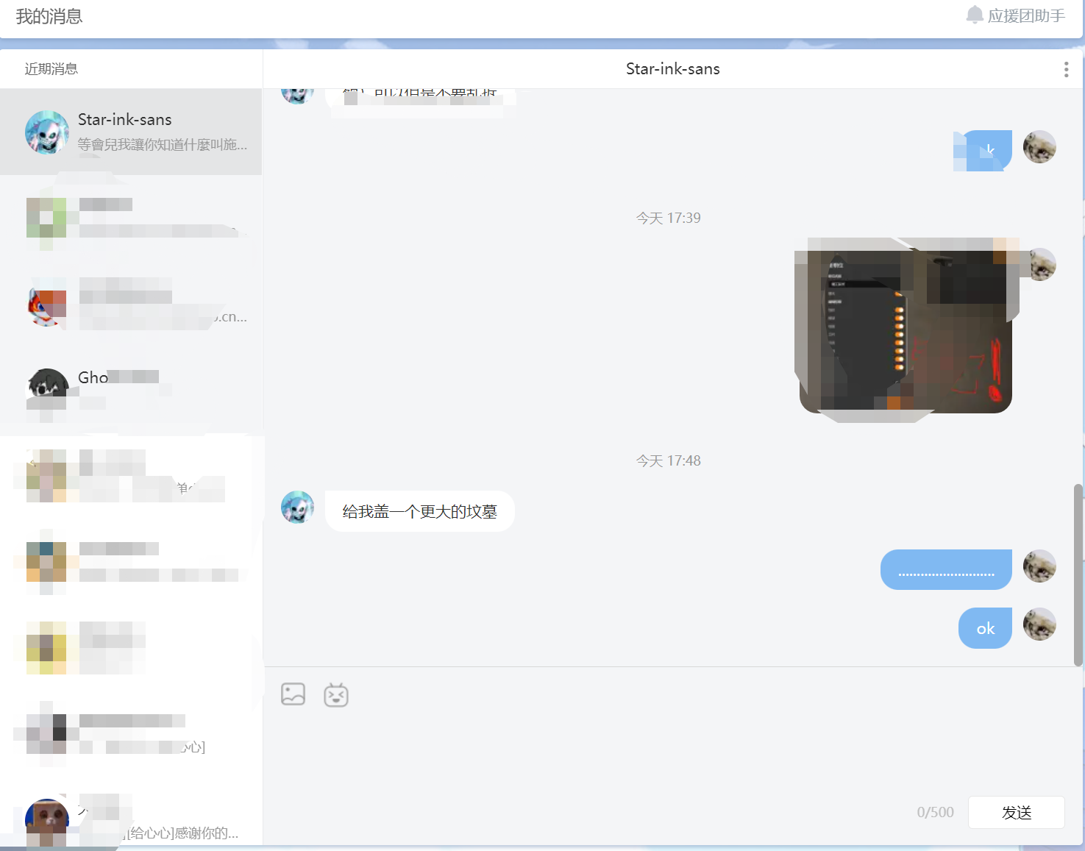Click the dotted line message bubble
Screen dimensions: 1085x851
click(x=946, y=569)
